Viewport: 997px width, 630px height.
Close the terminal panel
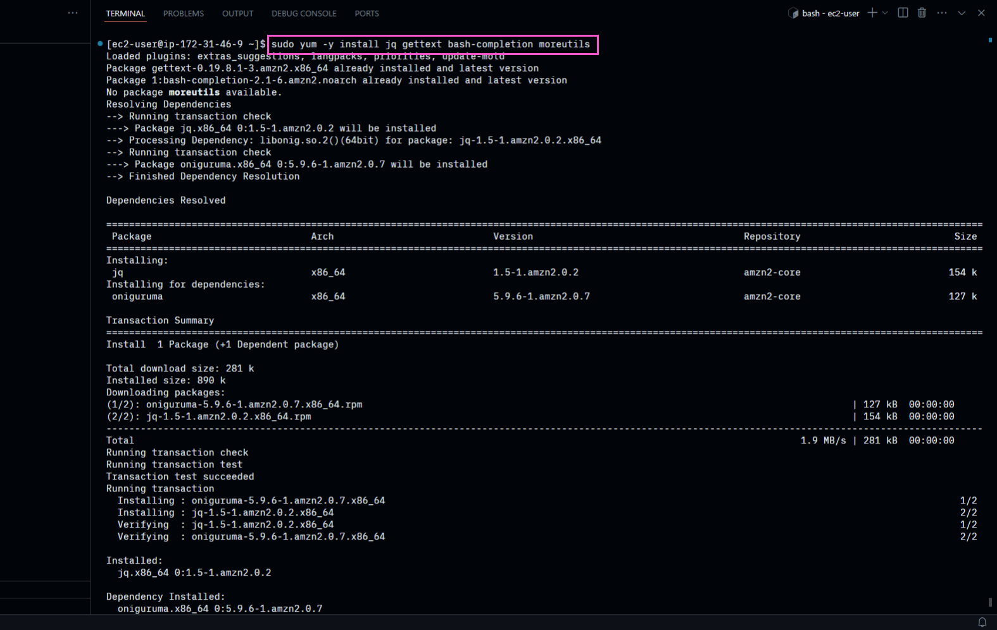click(x=981, y=13)
